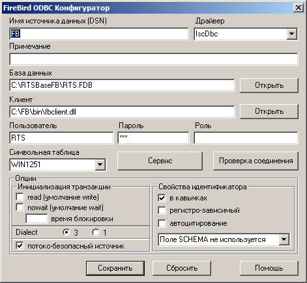The width and height of the screenshot is (307, 283).
Task: Enable the регистро-зависимый checkbox
Action: pos(162,210)
